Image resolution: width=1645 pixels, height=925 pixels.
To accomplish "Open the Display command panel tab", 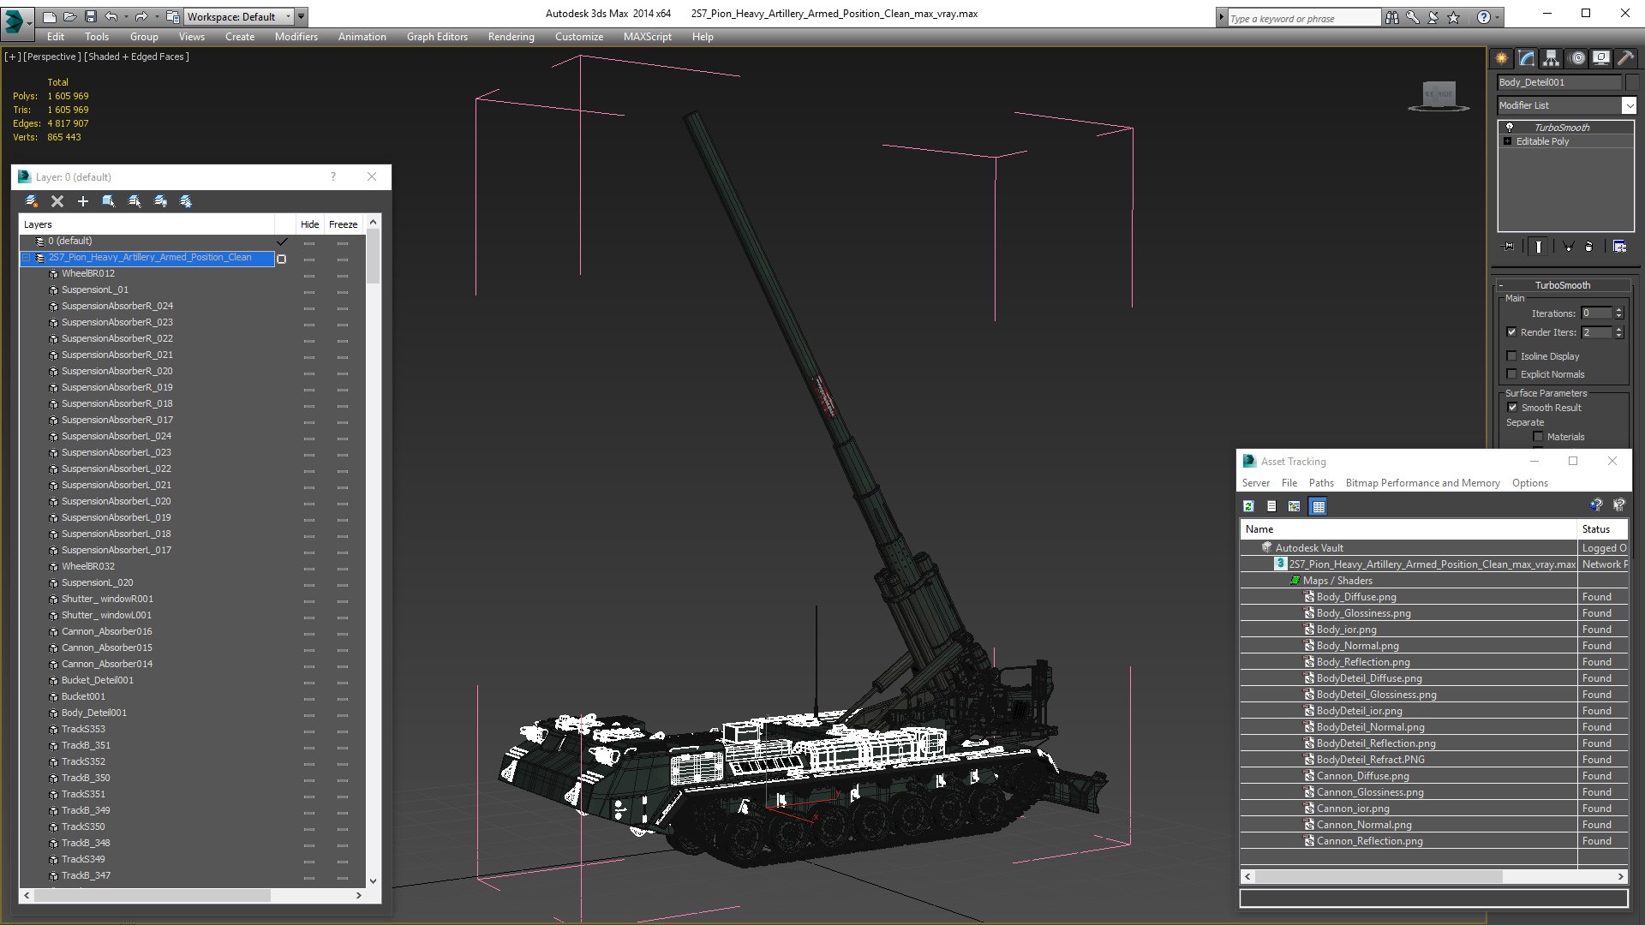I will tap(1601, 58).
